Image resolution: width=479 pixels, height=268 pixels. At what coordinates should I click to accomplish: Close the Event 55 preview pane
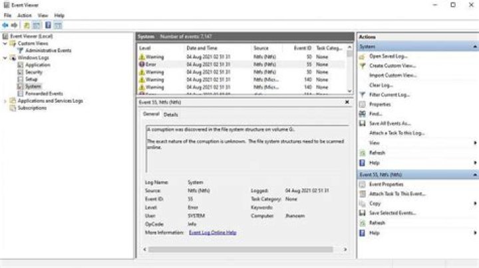click(347, 102)
